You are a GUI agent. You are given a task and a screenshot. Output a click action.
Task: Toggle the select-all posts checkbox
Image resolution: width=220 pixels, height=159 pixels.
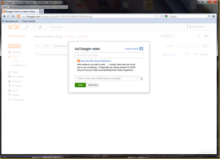pyautogui.click(x=38, y=46)
